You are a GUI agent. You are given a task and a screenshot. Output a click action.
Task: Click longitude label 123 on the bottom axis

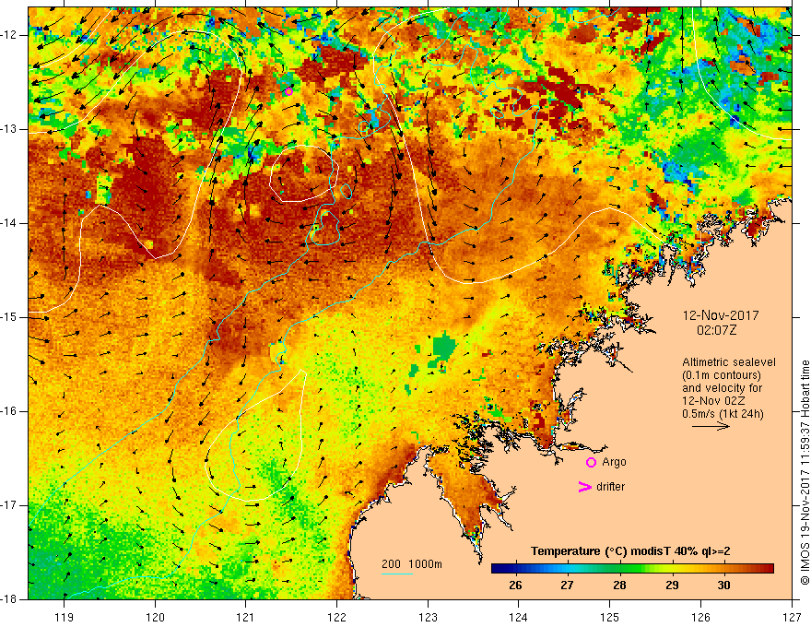(x=428, y=617)
